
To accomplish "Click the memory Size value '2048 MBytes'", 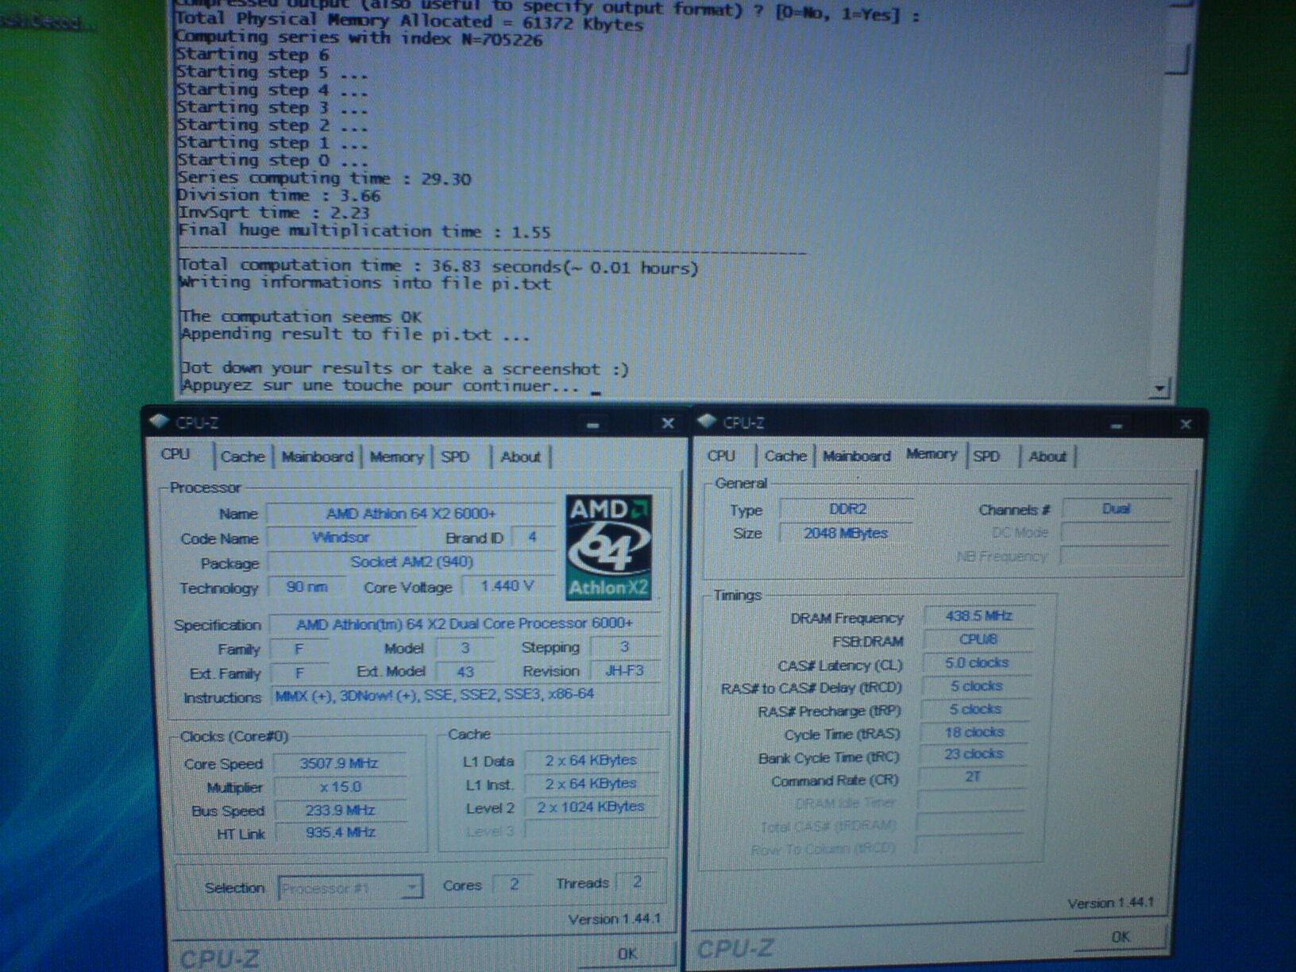I will coord(846,533).
